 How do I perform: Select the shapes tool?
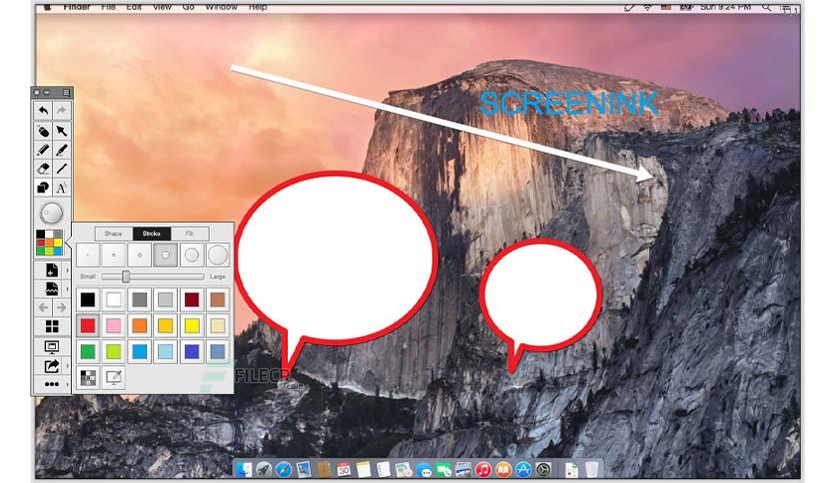[43, 188]
